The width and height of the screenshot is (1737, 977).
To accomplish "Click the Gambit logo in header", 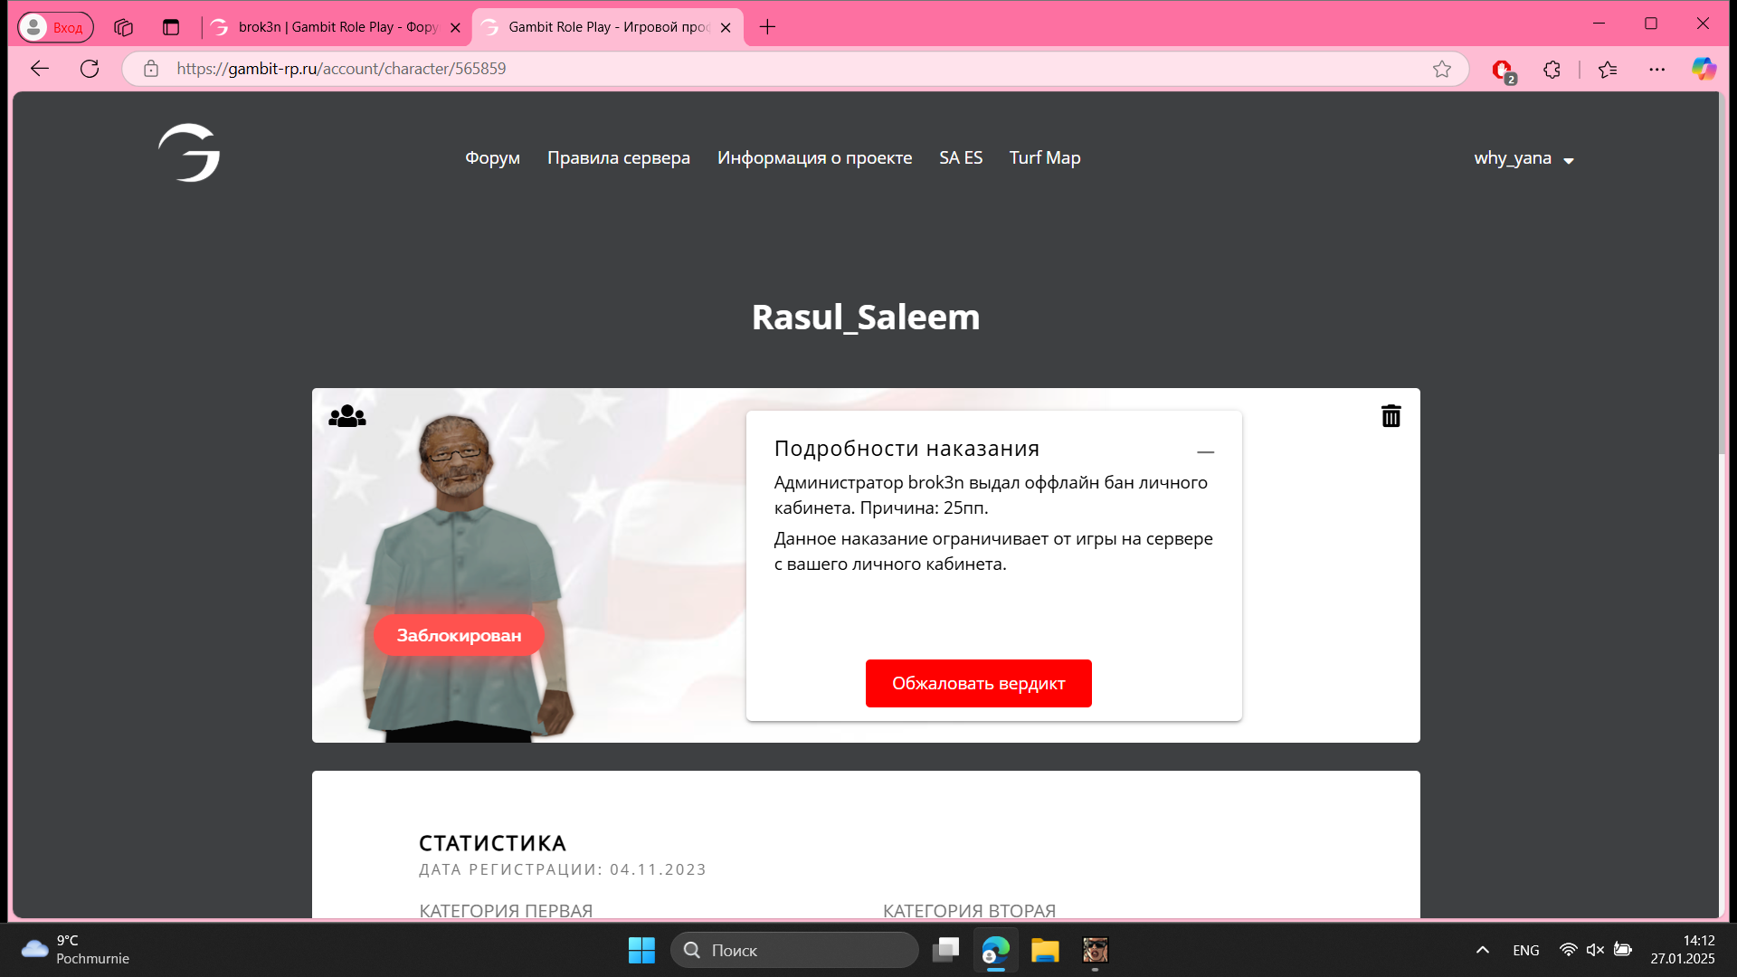I will 189,153.
